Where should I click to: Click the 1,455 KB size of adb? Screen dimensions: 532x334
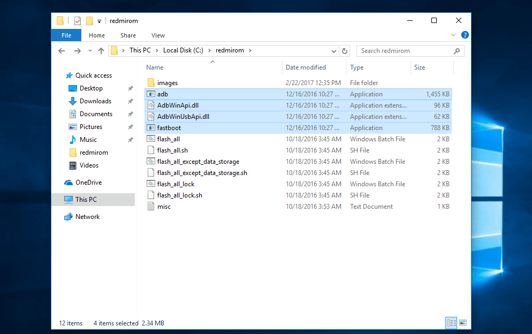[438, 94]
